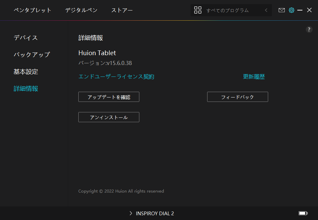Image resolution: width=318 pixels, height=220 pixels.
Task: Open the settings gear icon
Action: click(x=292, y=10)
